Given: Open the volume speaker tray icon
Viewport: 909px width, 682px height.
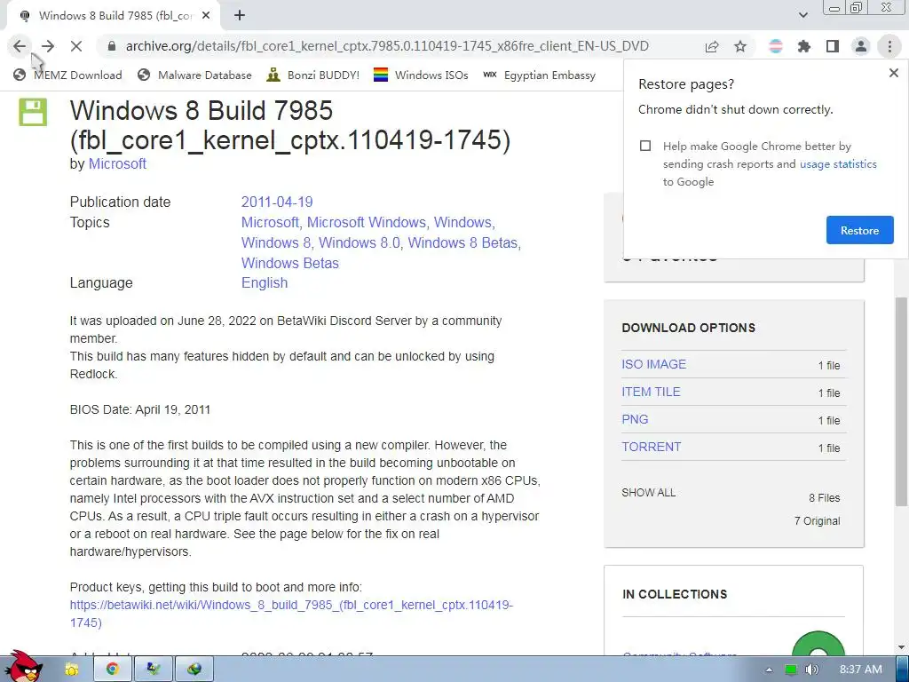Looking at the screenshot, I should tap(811, 670).
